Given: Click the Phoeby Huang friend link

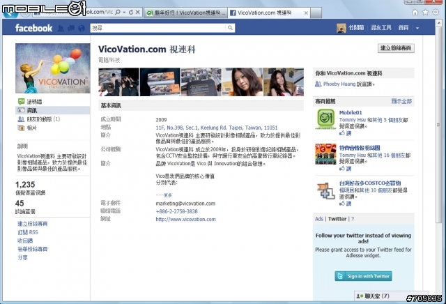Looking at the screenshot, I should click(x=339, y=84).
